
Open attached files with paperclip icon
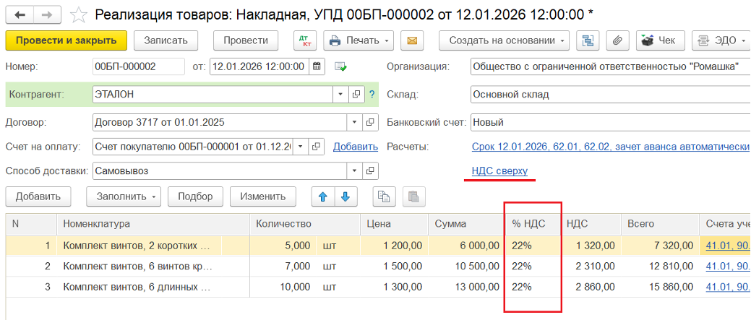[x=617, y=40]
